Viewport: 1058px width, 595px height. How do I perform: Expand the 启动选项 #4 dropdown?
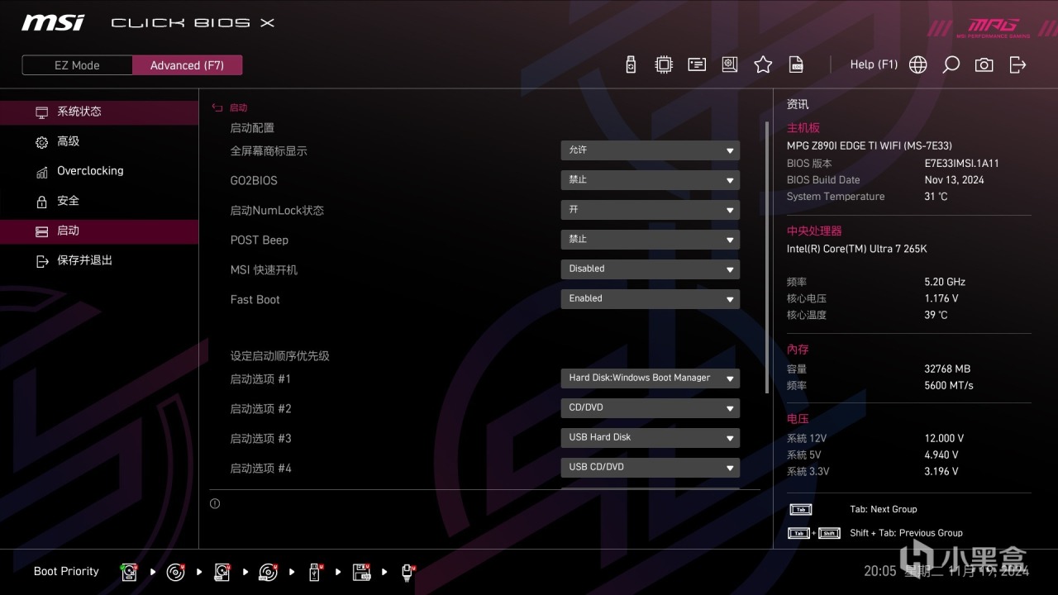pos(650,468)
